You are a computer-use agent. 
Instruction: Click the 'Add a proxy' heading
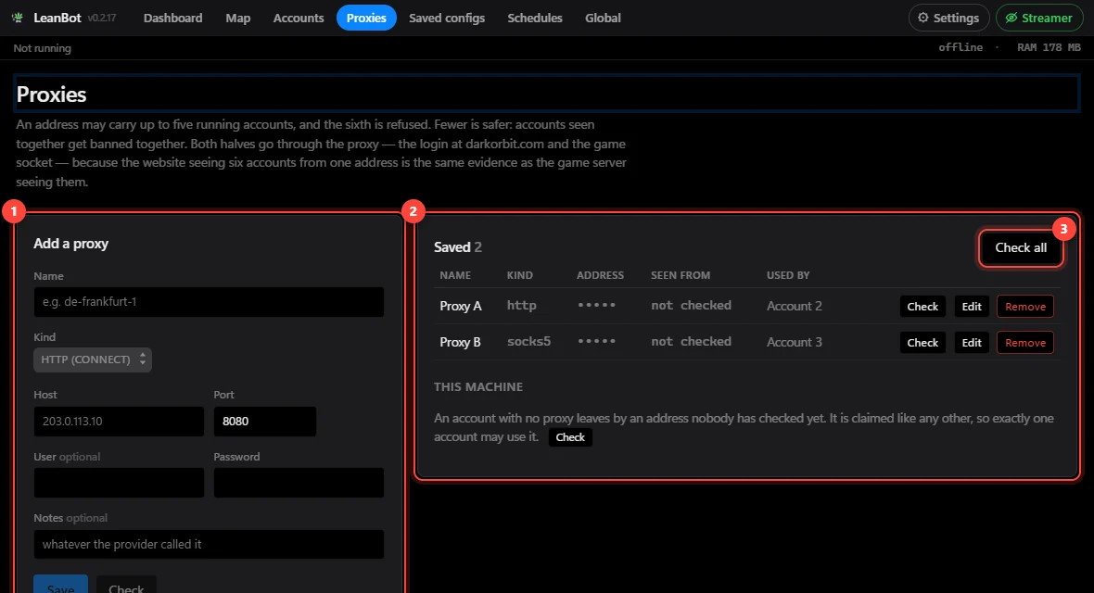click(71, 244)
